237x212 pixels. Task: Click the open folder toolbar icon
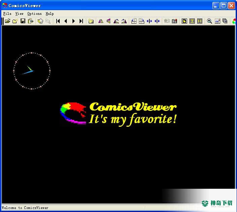(x=7, y=21)
